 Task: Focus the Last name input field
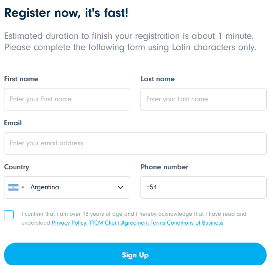203,99
